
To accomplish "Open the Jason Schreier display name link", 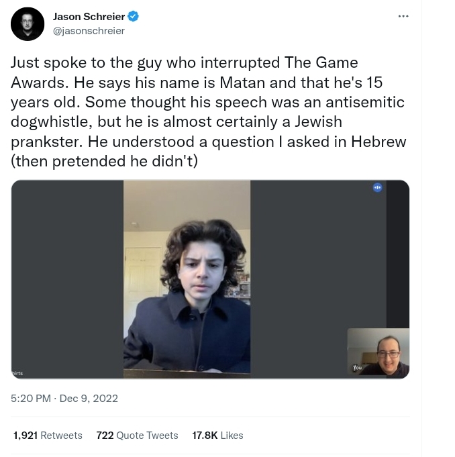I will click(89, 17).
